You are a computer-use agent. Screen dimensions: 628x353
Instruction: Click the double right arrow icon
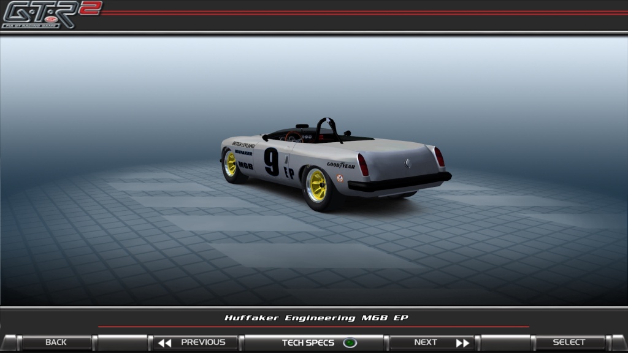click(462, 343)
